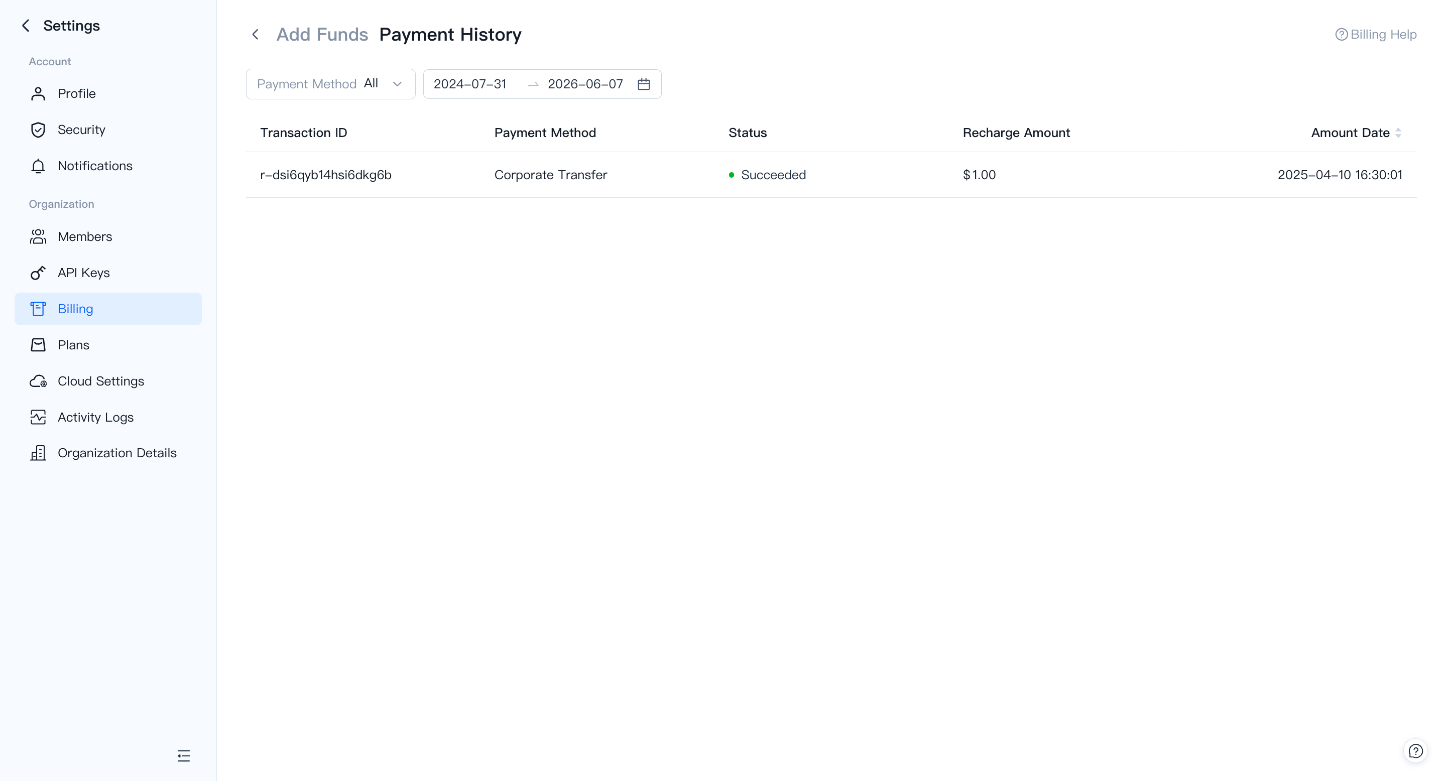
Task: Select Billing in the sidebar
Action: [x=108, y=309]
